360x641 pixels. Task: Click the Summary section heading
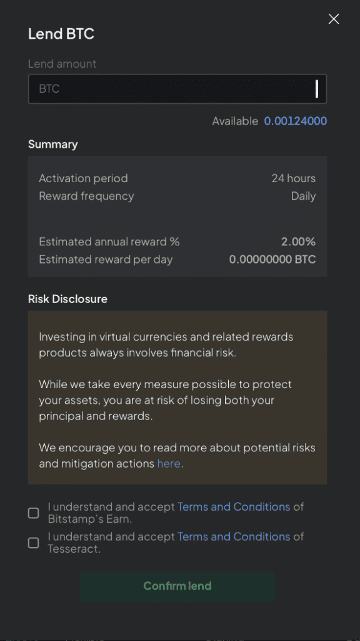pos(53,145)
